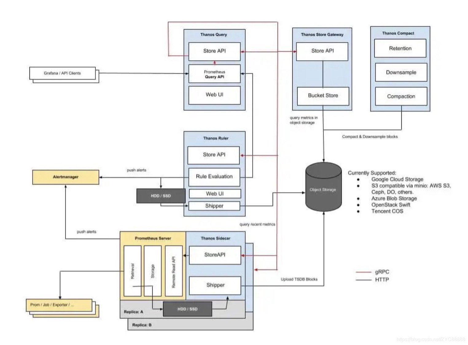This screenshot has width=468, height=345.
Task: Click the Thanos Compact title
Action: click(x=398, y=33)
